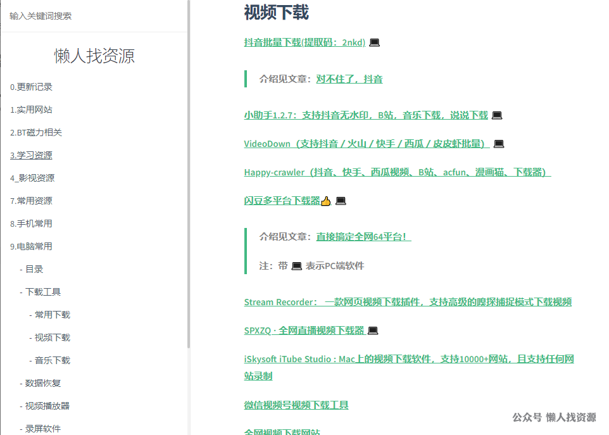Open the 0.更新记录 sidebar entry

31,87
